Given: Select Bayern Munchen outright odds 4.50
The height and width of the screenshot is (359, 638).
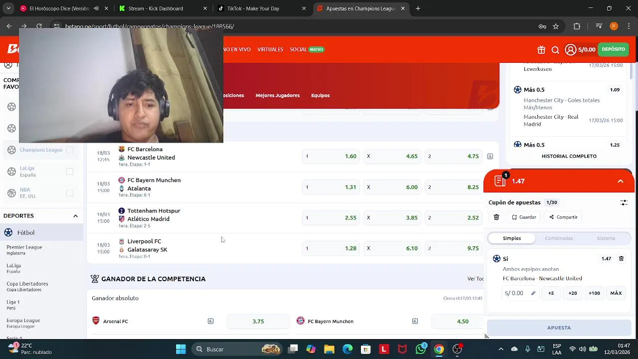Looking at the screenshot, I should click(457, 322).
